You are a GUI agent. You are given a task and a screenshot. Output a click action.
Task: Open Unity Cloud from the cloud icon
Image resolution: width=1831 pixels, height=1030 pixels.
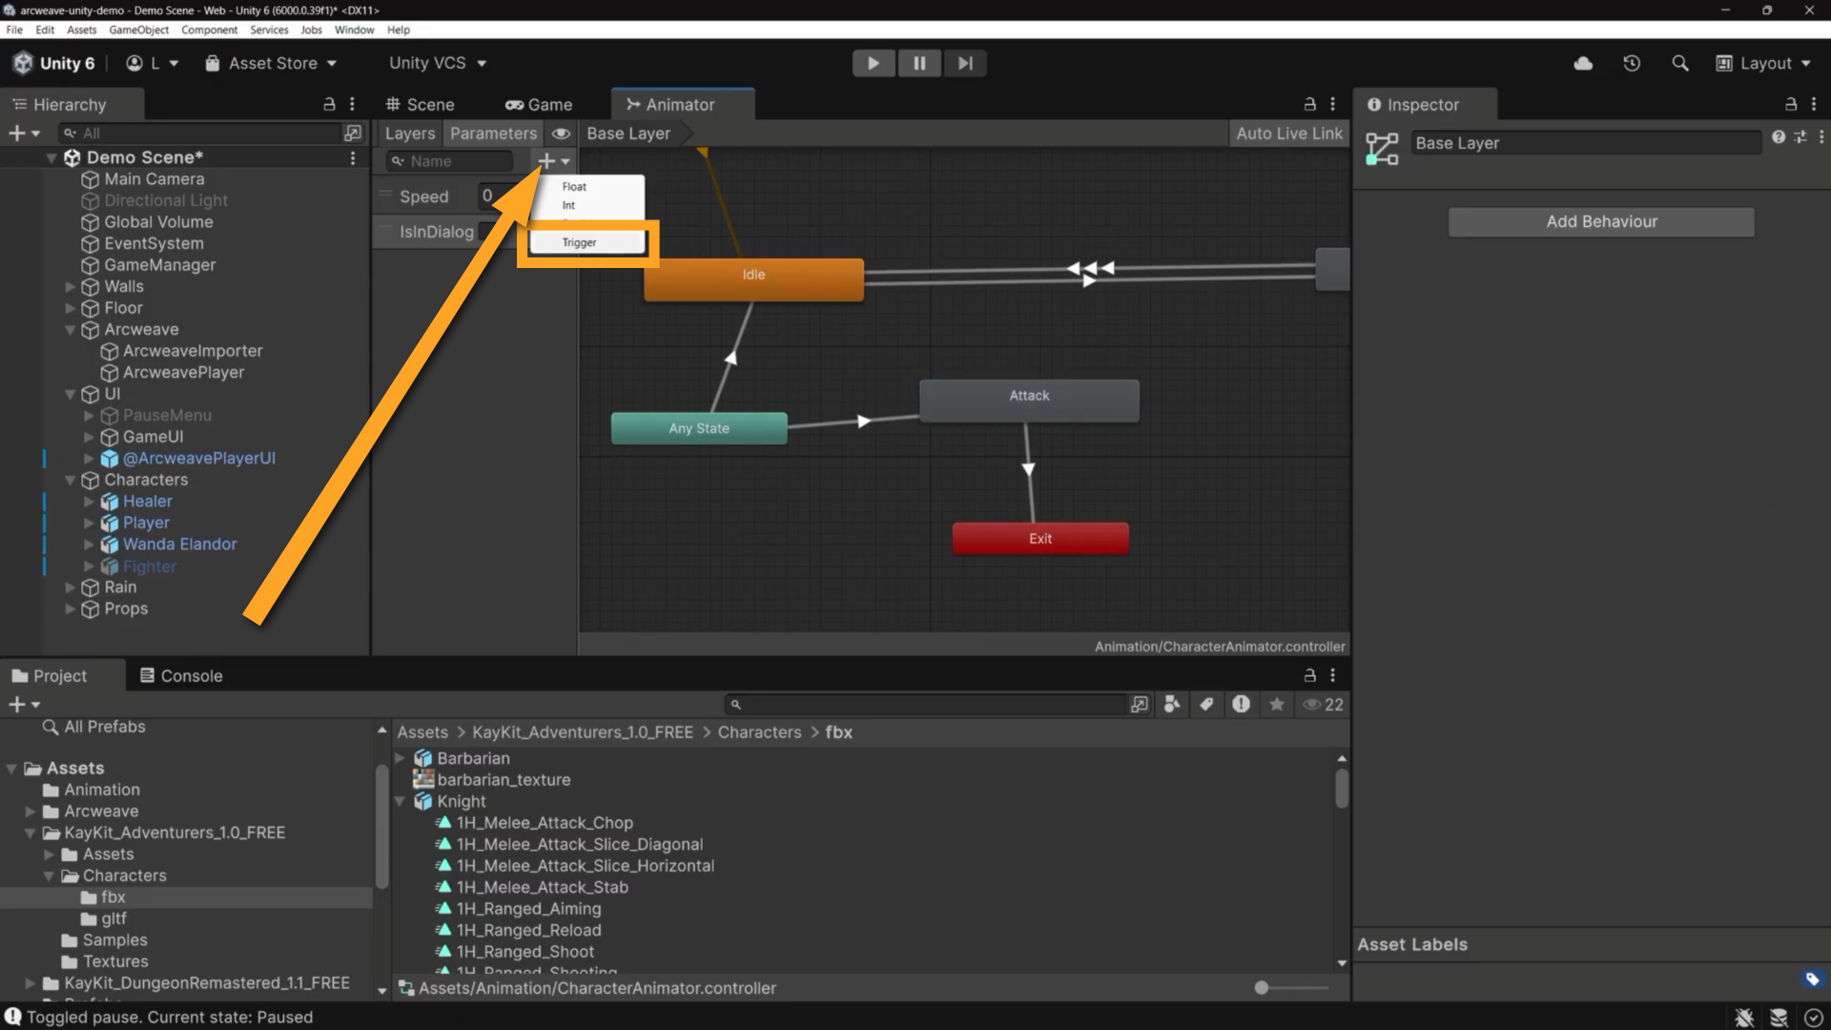[1583, 63]
